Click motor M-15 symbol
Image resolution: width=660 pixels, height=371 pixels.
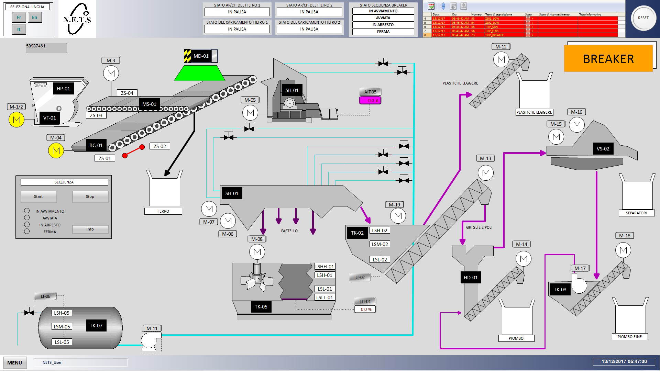tap(556, 137)
